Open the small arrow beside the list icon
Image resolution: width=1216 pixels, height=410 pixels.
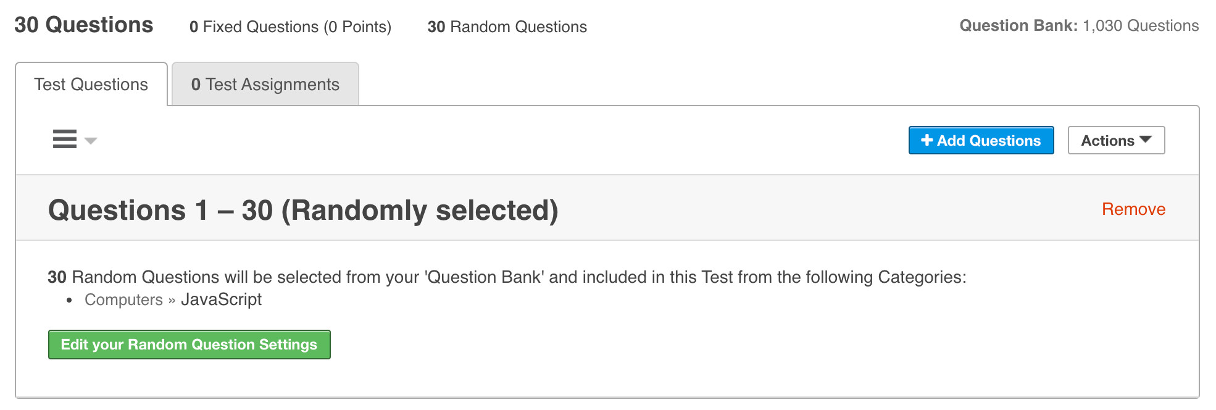[x=91, y=141]
